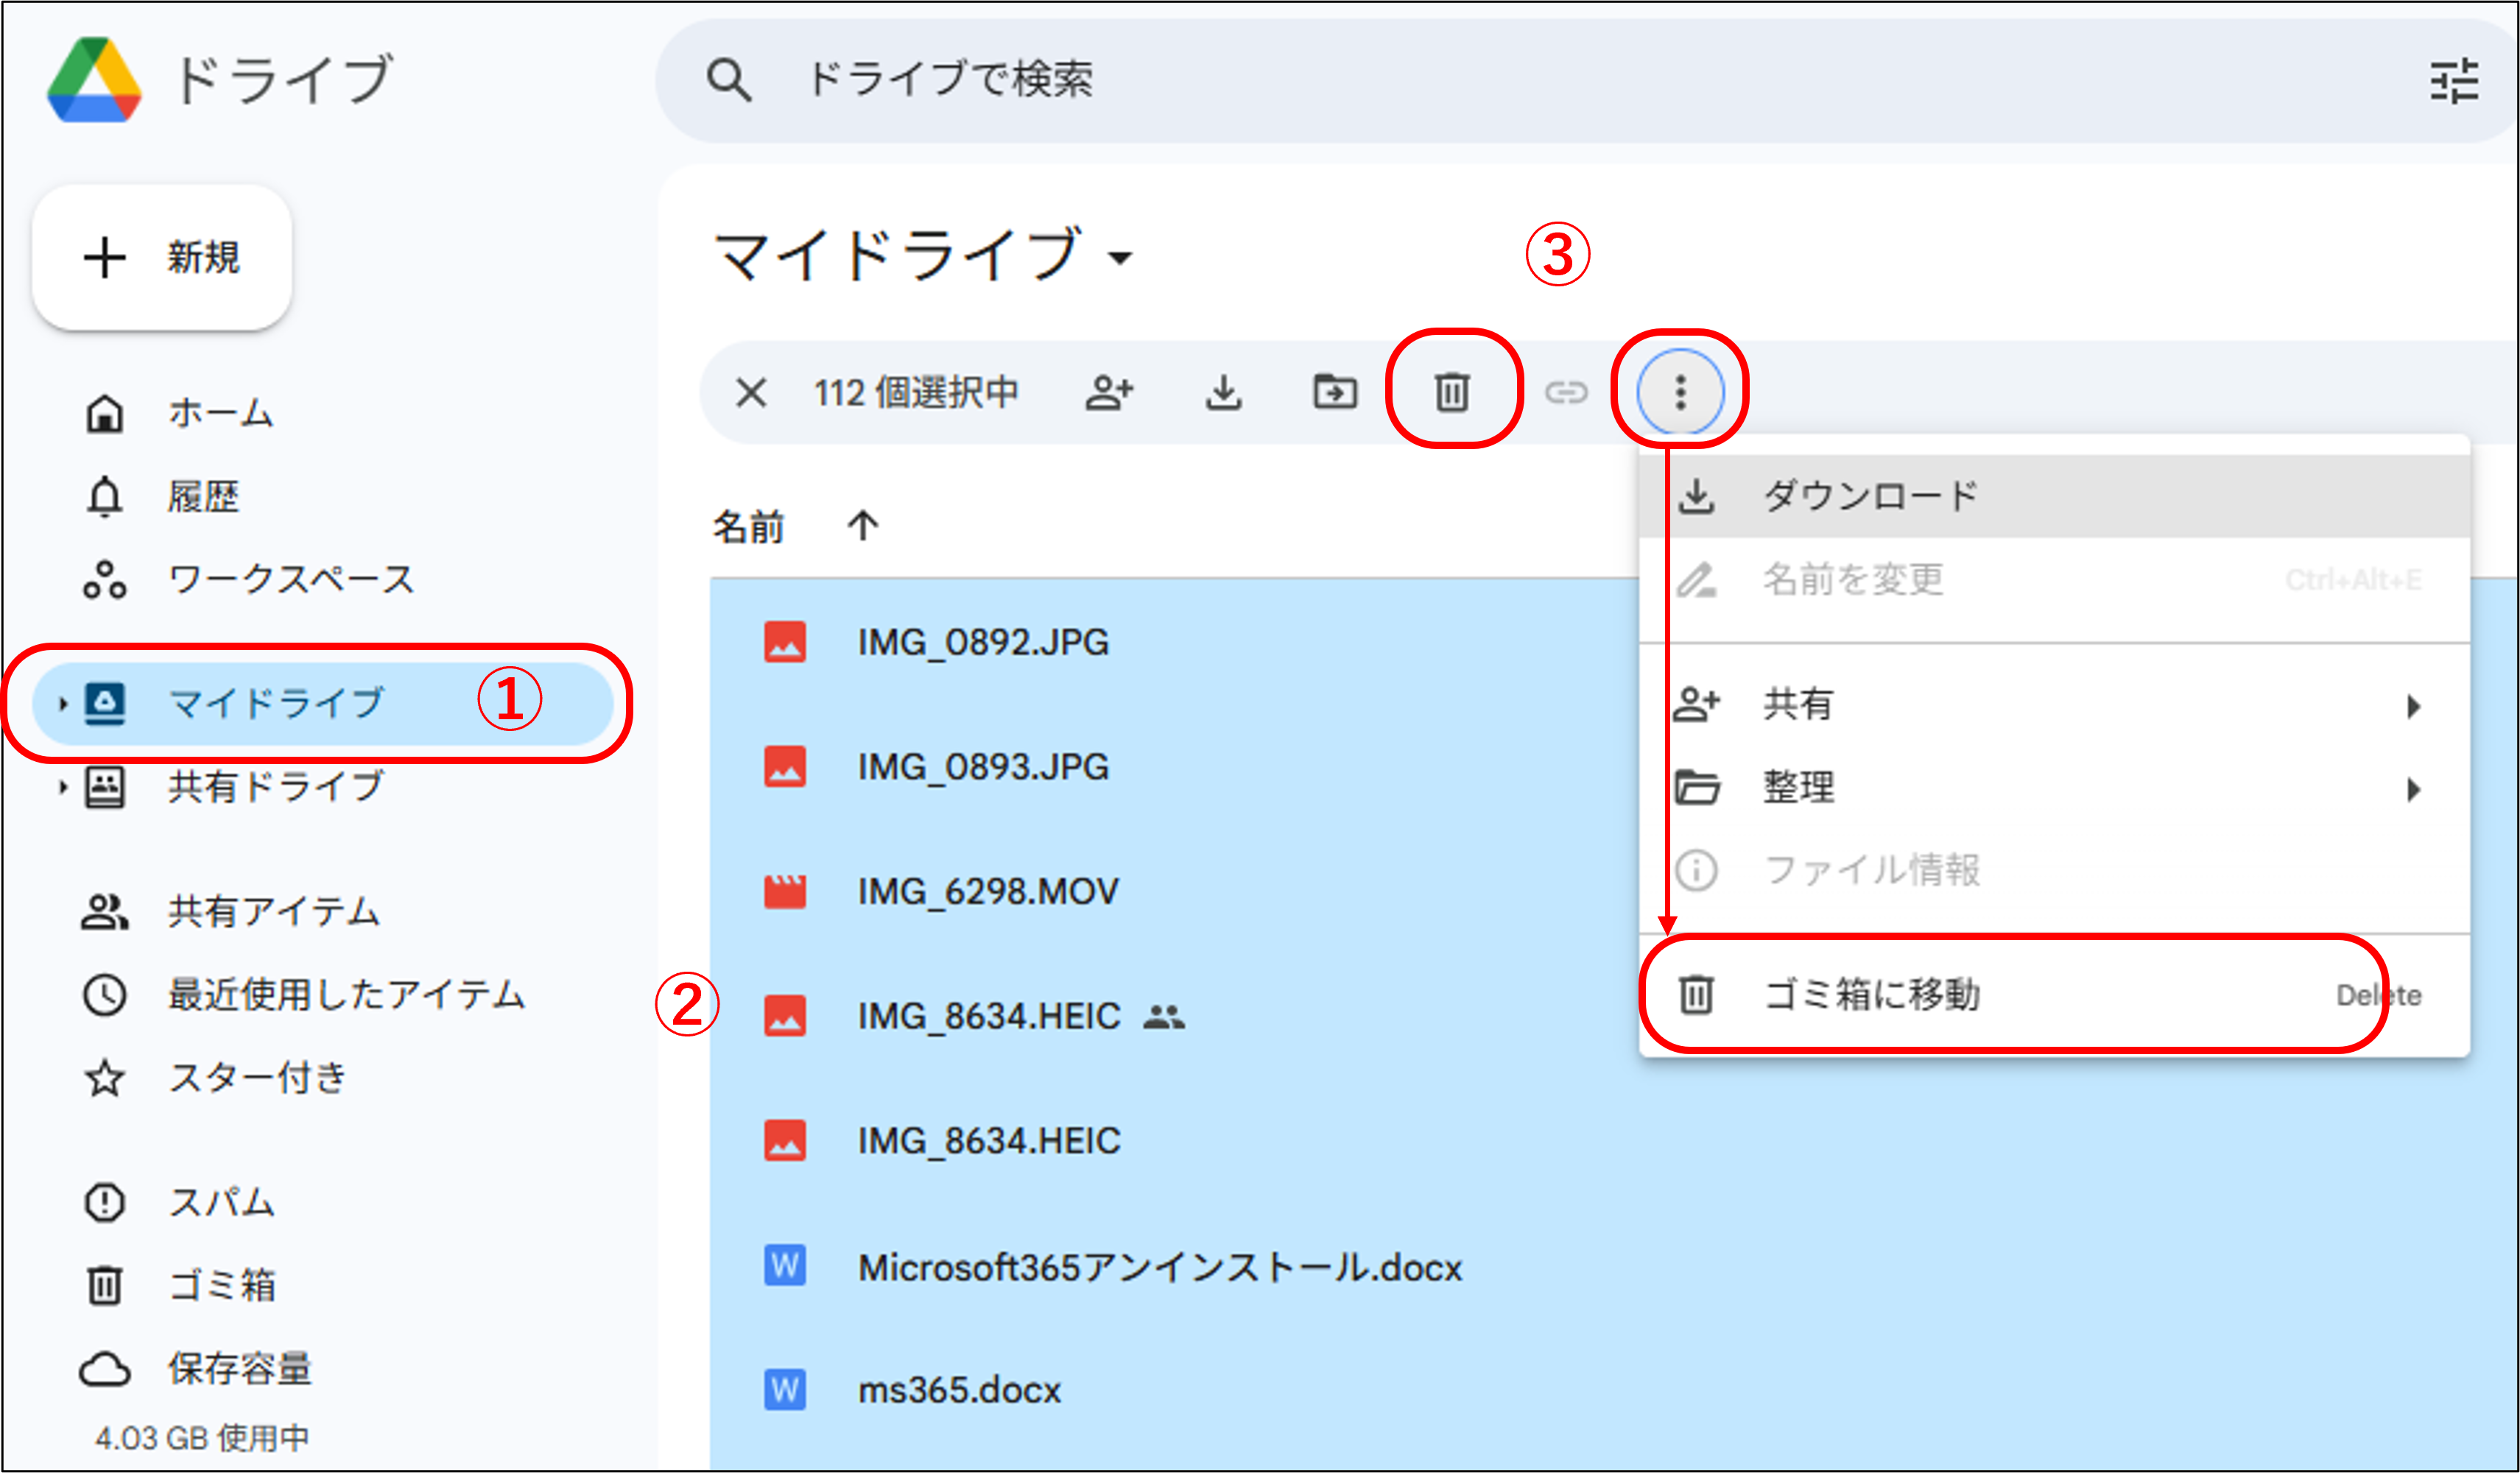2520x1473 pixels.
Task: Expand the 整理 submenu arrow
Action: (2414, 789)
